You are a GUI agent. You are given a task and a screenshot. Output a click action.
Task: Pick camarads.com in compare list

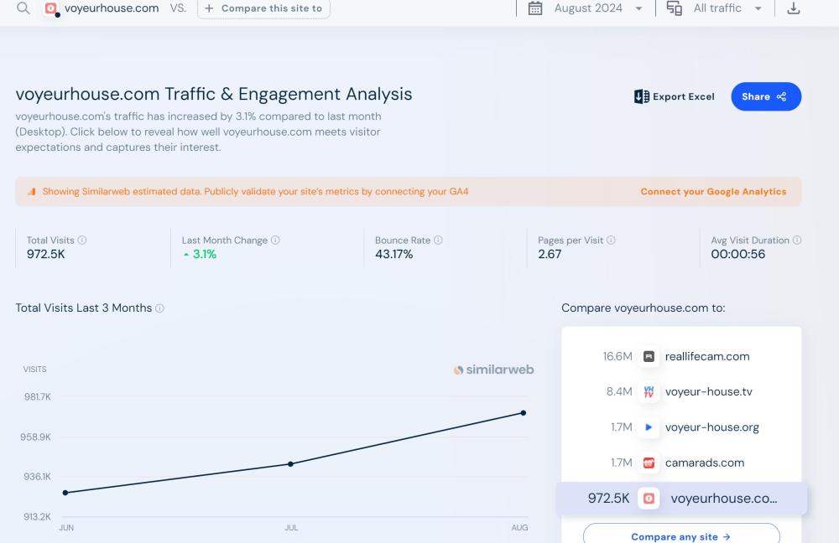tap(704, 463)
